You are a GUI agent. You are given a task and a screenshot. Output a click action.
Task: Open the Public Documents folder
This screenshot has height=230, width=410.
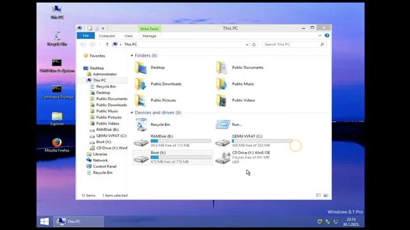[240, 68]
